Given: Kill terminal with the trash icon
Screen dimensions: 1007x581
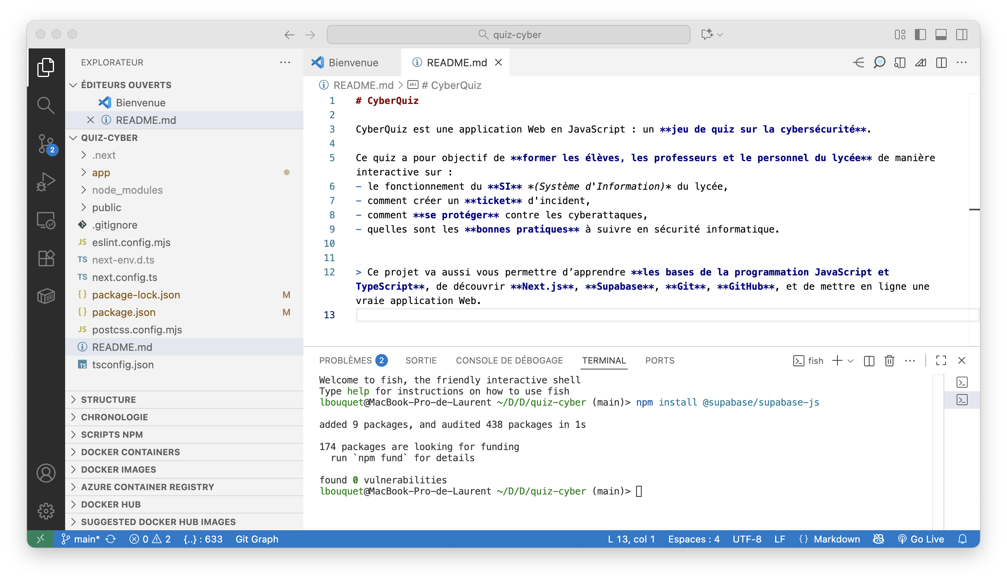Looking at the screenshot, I should pyautogui.click(x=889, y=361).
